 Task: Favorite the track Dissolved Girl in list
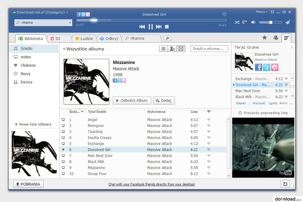[x=209, y=149]
